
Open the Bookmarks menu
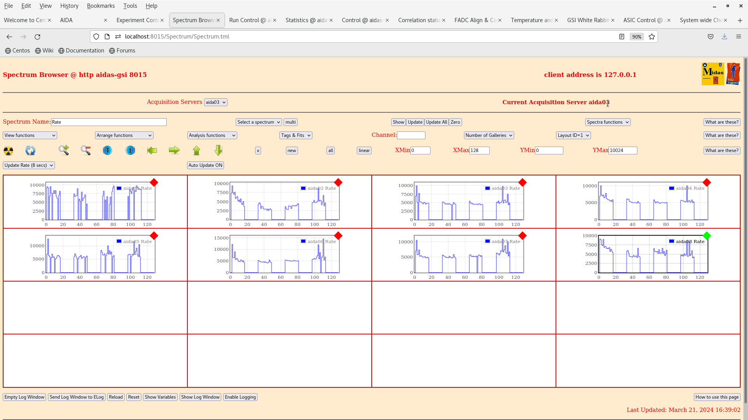(x=101, y=6)
